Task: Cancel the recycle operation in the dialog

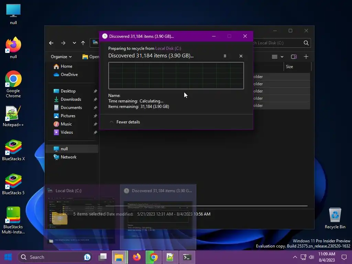Action: pyautogui.click(x=241, y=56)
